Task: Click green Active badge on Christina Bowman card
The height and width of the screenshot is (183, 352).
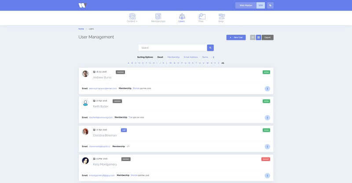Action: [266, 130]
